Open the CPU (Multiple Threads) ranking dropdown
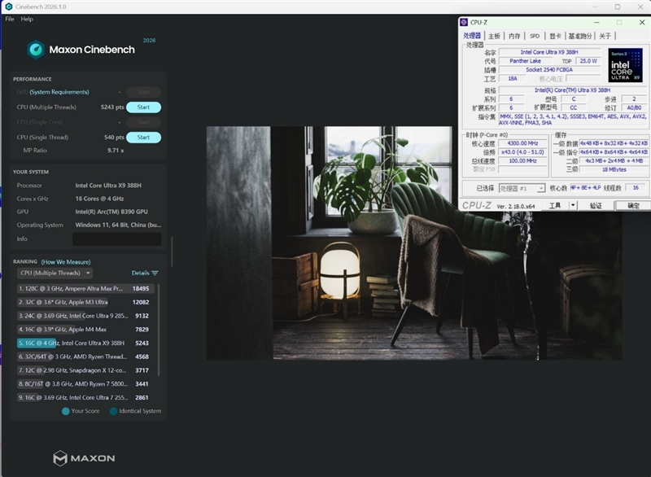The width and height of the screenshot is (651, 477). tap(55, 274)
